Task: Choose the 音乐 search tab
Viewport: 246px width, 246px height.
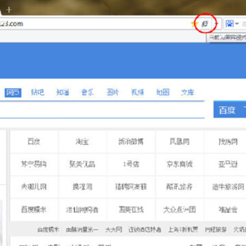Action: coord(87,92)
